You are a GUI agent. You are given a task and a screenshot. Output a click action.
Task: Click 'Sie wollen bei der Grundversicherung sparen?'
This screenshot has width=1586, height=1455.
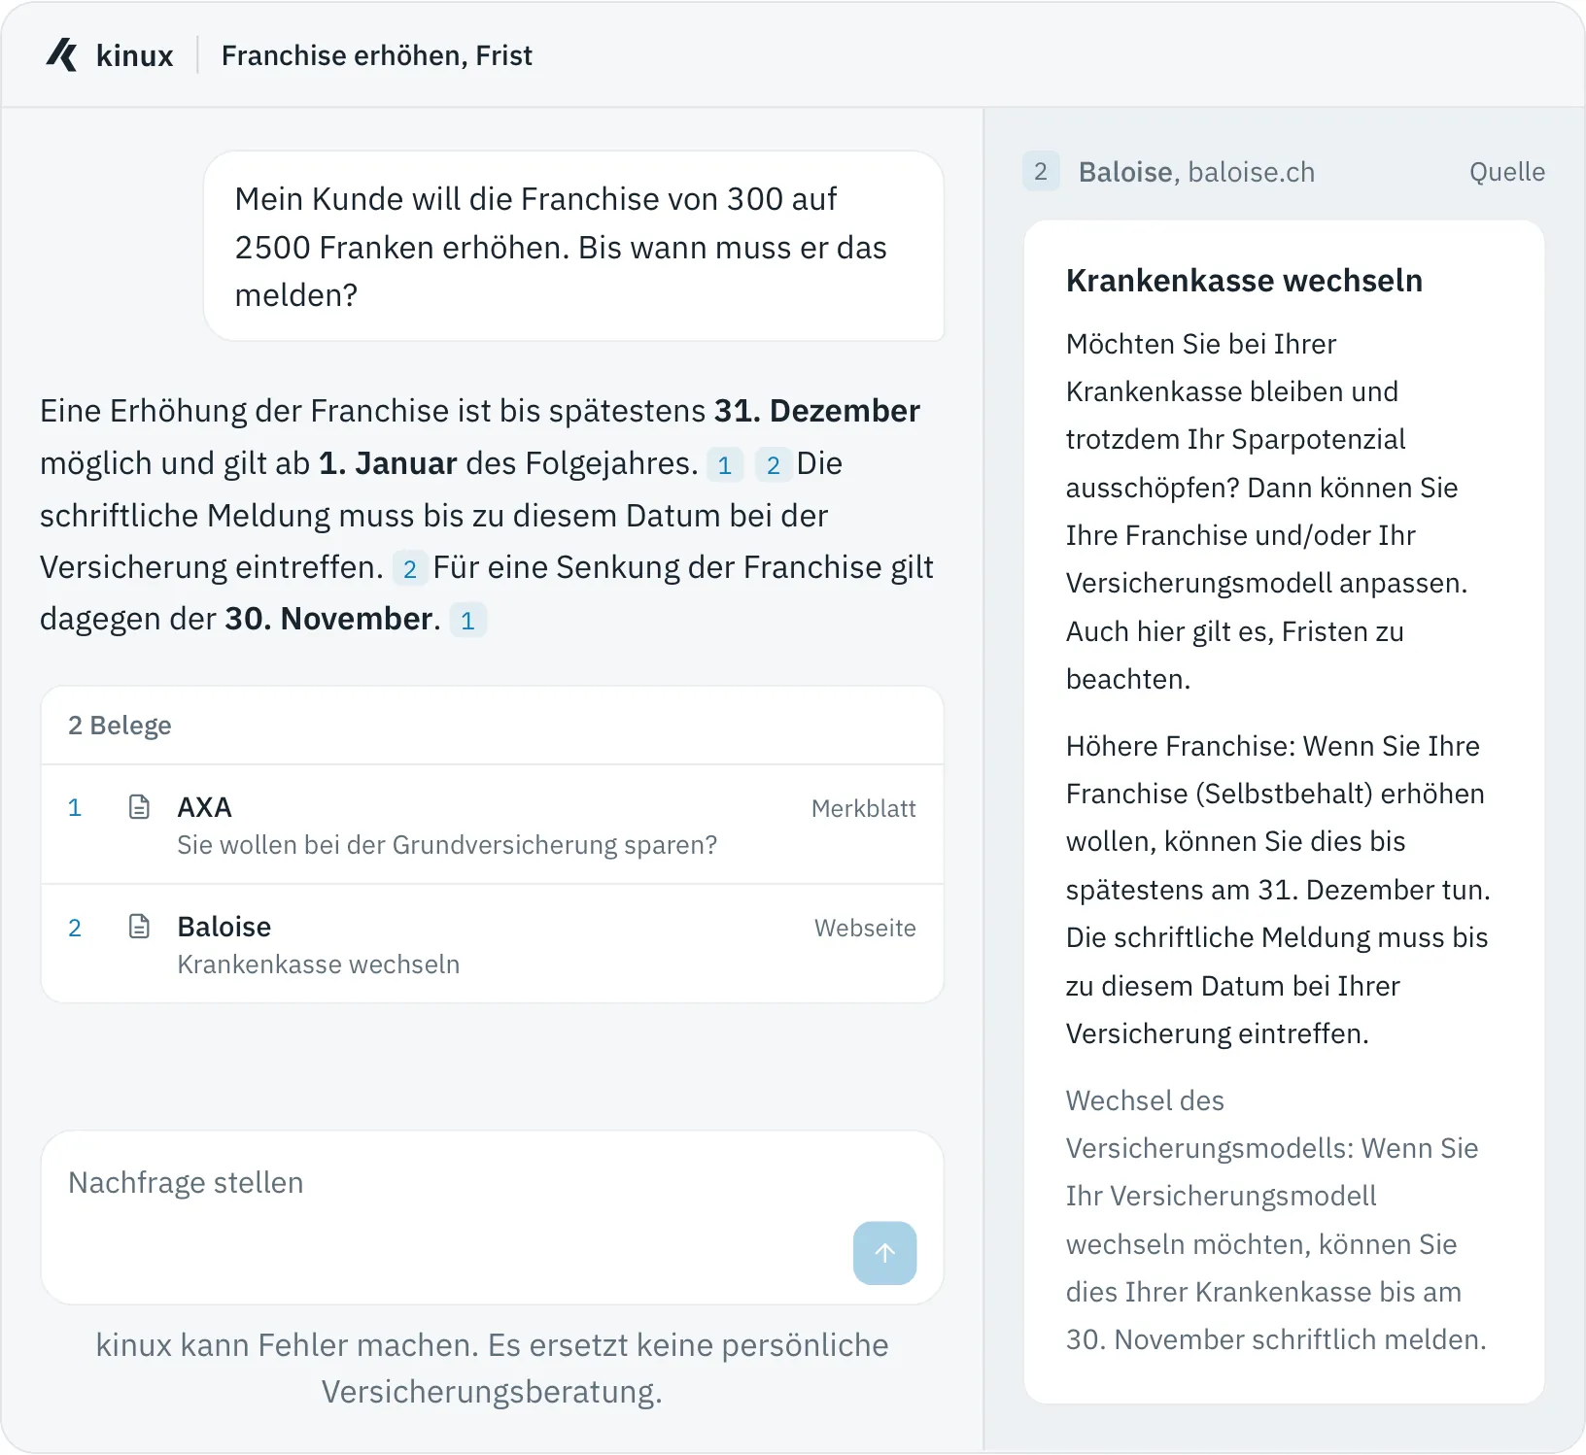coord(447,845)
